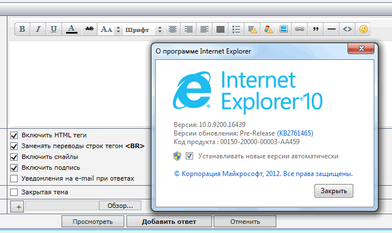Insert a bulleted list

tap(236, 30)
